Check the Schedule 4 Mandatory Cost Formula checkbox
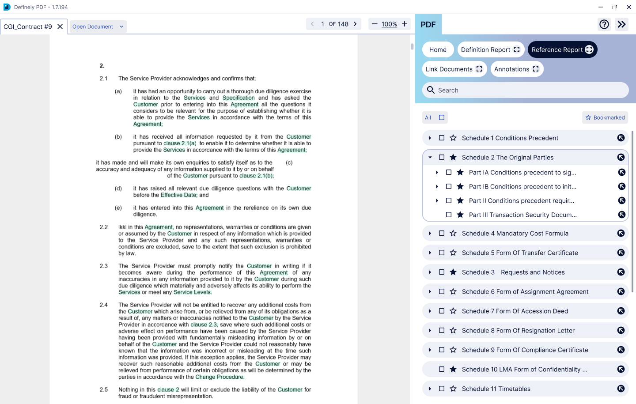The height and width of the screenshot is (404, 636). pos(442,233)
